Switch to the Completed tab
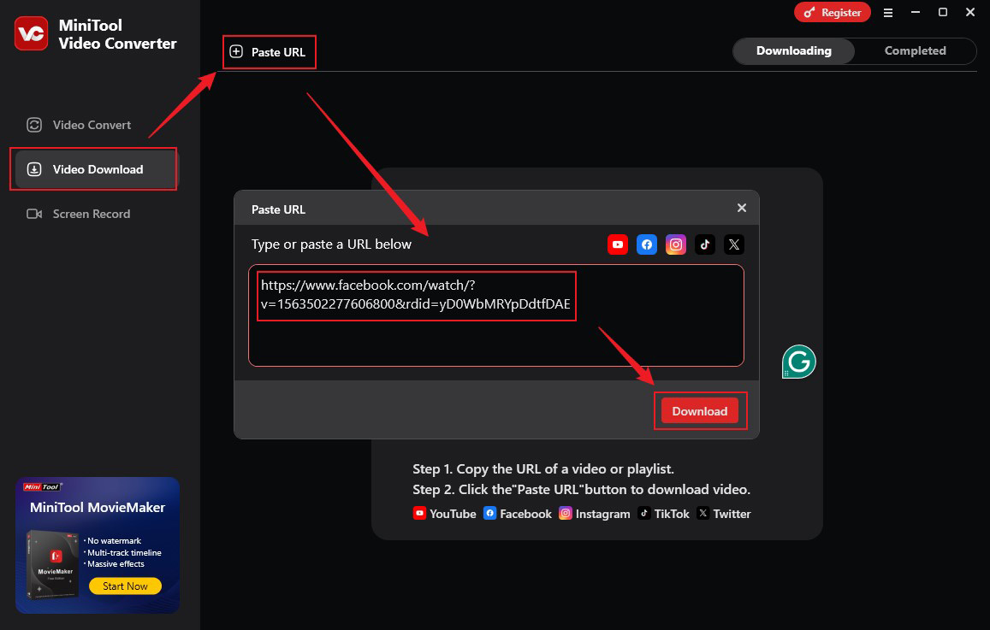The height and width of the screenshot is (630, 990). [915, 50]
